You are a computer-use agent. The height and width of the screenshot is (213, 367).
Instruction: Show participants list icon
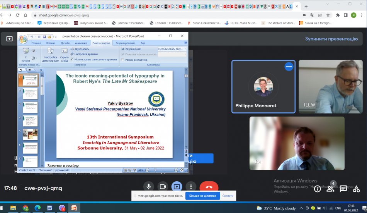(x=330, y=189)
